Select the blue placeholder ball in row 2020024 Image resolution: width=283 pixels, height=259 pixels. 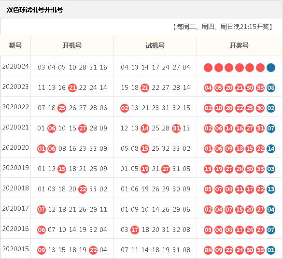point(271,68)
